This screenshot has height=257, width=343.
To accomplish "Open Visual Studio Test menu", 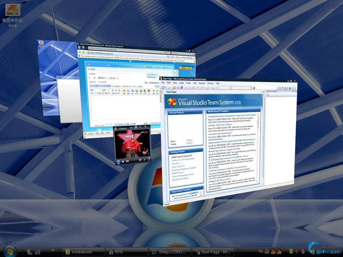I will pos(195,83).
